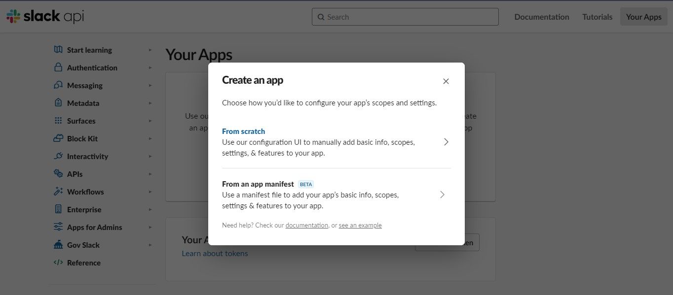
Task: Click inside the Search field
Action: pos(405,17)
